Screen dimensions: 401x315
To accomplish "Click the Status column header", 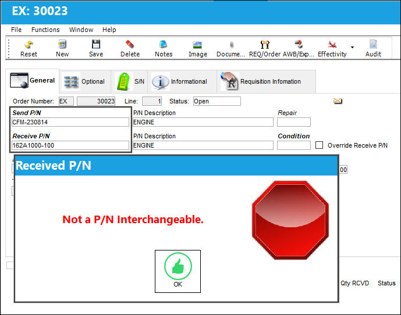I will point(386,283).
